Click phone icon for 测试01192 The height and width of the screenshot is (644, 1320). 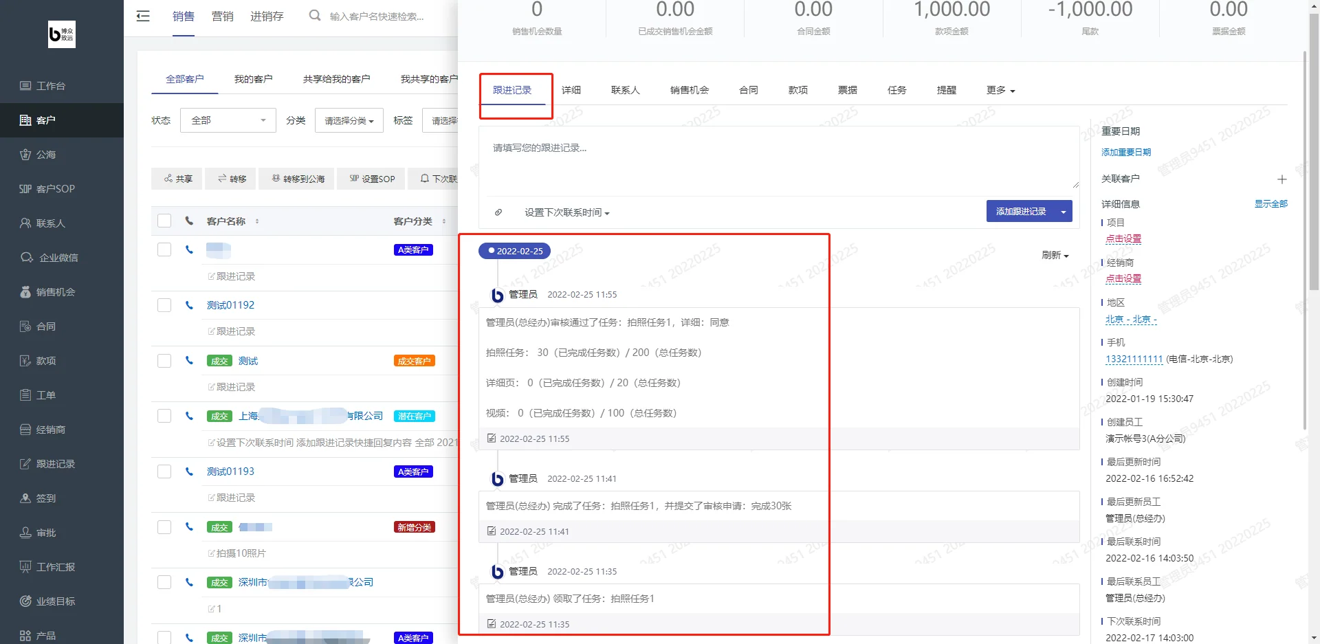coord(189,305)
